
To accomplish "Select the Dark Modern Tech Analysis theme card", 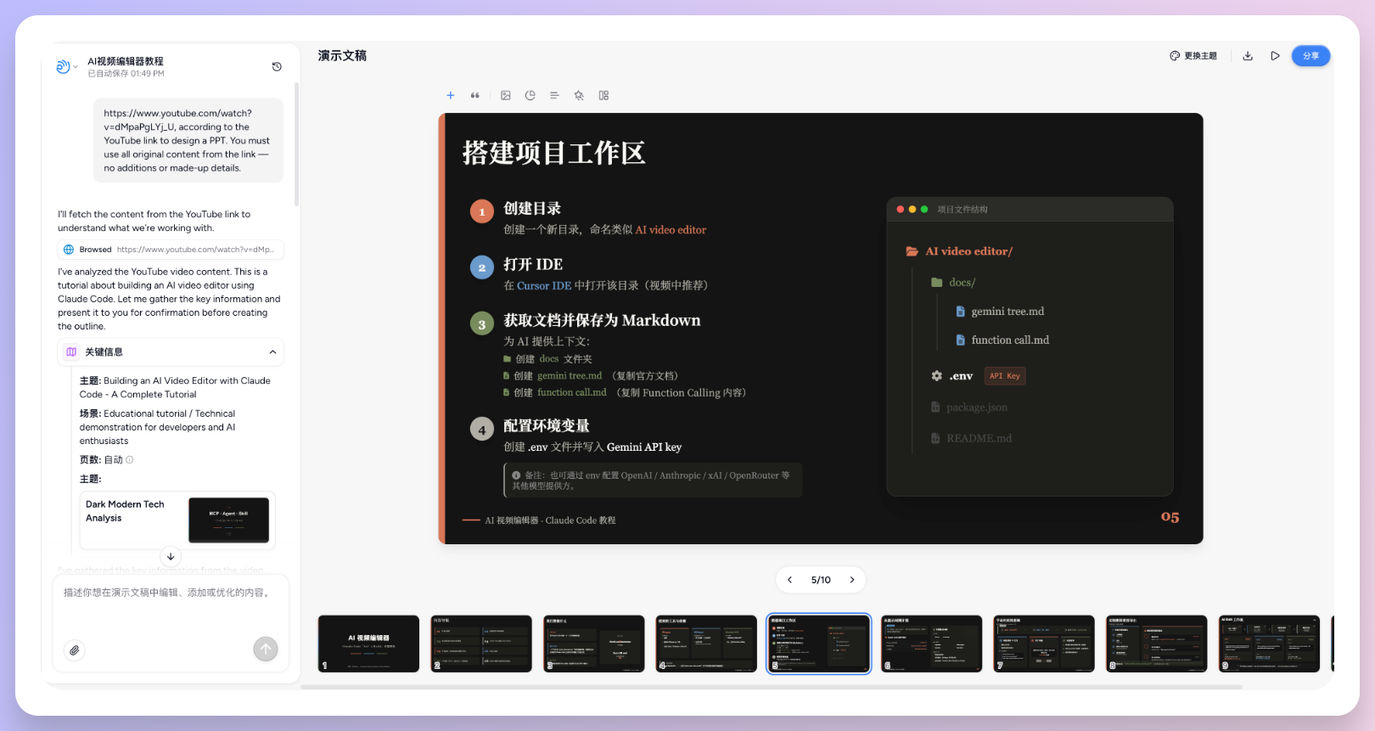I will pyautogui.click(x=177, y=520).
